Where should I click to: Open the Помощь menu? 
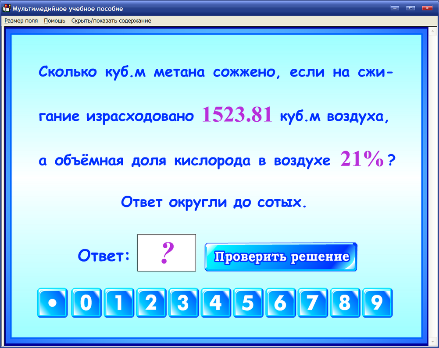pyautogui.click(x=54, y=20)
